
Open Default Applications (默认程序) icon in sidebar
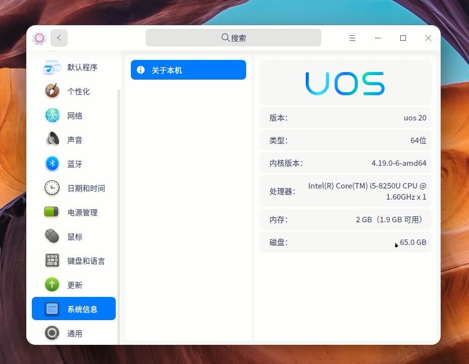pos(52,67)
